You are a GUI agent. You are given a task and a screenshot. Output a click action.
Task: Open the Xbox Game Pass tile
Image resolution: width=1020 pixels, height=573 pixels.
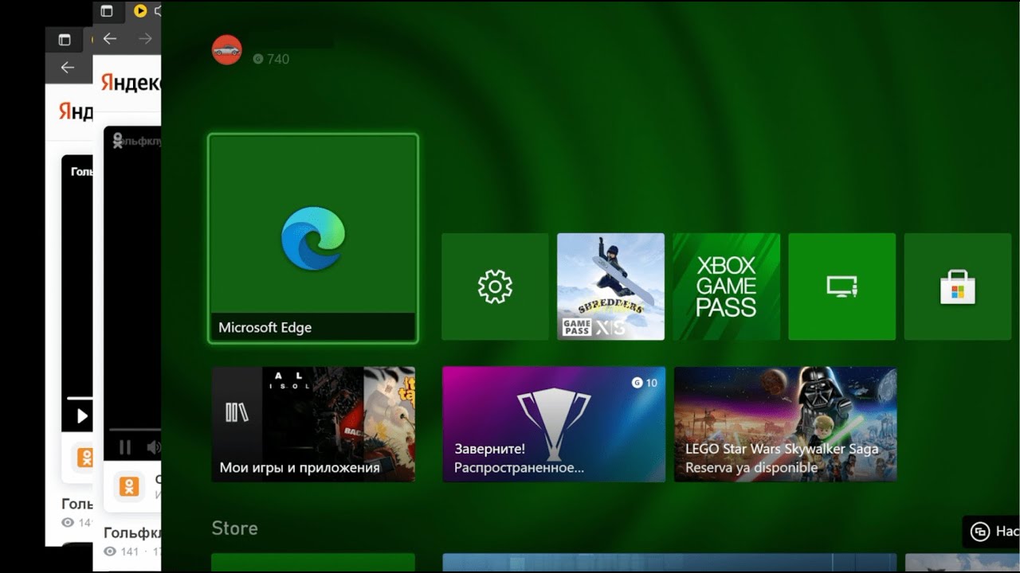click(x=726, y=286)
